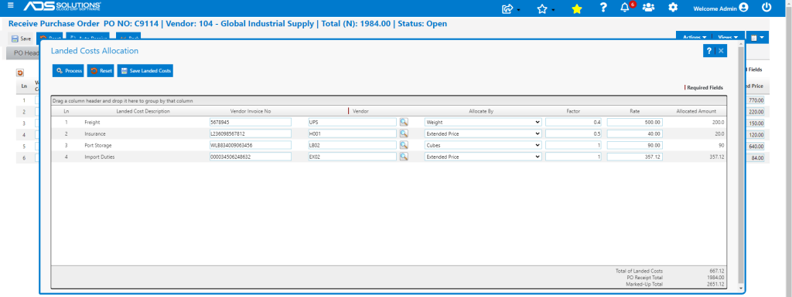Image resolution: width=792 pixels, height=297 pixels.
Task: Open vendor lookup for Insurance row
Action: [x=404, y=133]
